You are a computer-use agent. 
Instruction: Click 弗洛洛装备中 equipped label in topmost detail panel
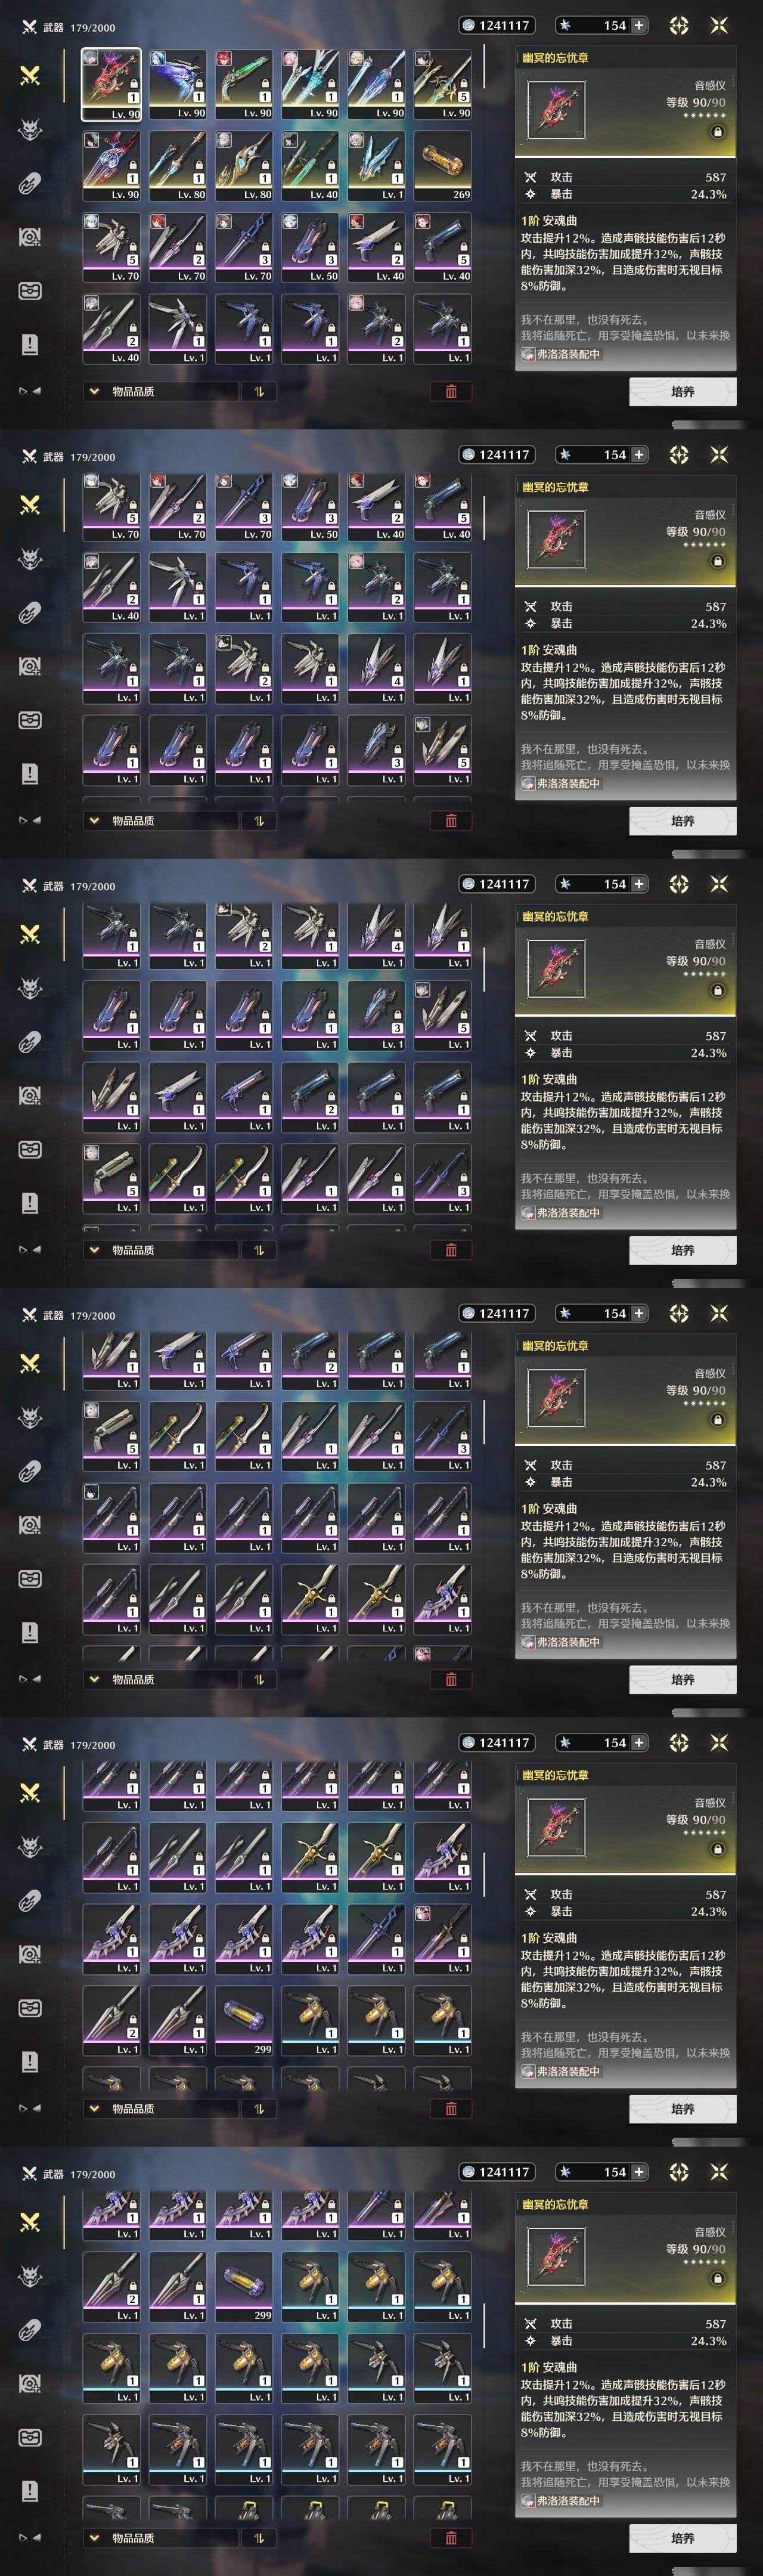tap(561, 354)
